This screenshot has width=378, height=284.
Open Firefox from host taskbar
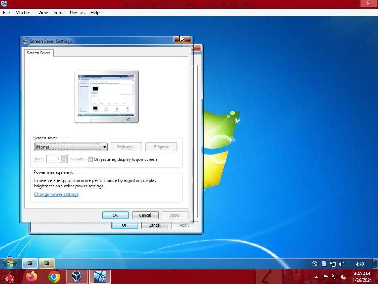(x=32, y=277)
